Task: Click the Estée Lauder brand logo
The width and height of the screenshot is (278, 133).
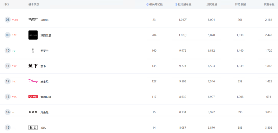Action: point(33,35)
